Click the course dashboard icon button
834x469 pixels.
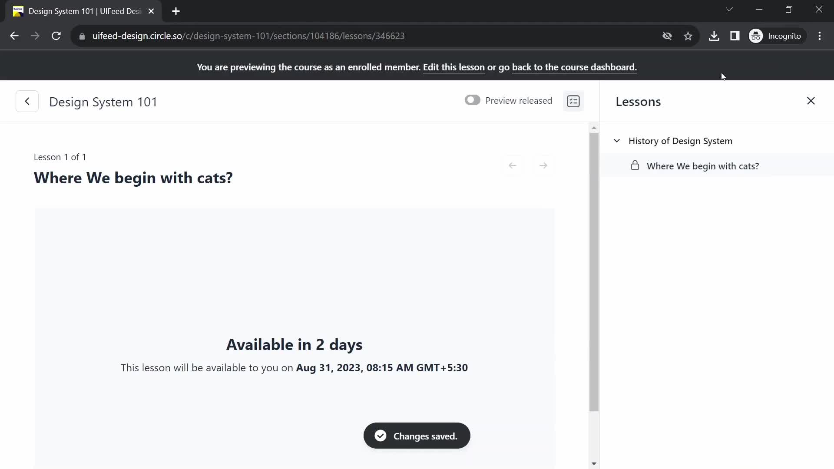tap(573, 101)
